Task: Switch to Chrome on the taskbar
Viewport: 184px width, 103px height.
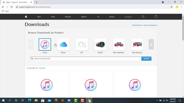Action: coord(89,100)
